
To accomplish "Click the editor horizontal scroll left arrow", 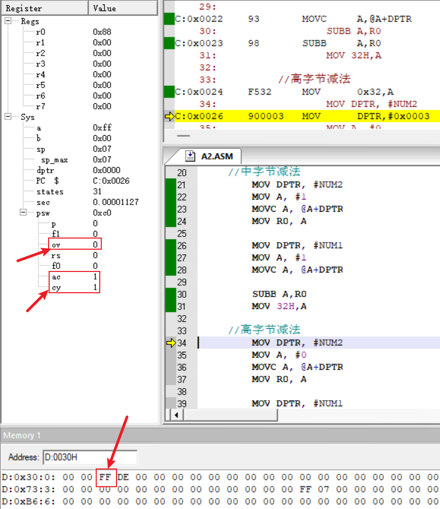I will 176,415.
